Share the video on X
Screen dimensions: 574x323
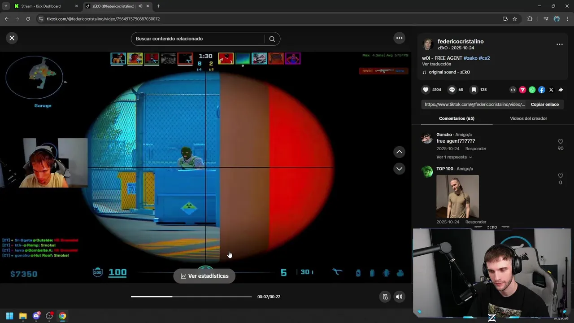551,90
